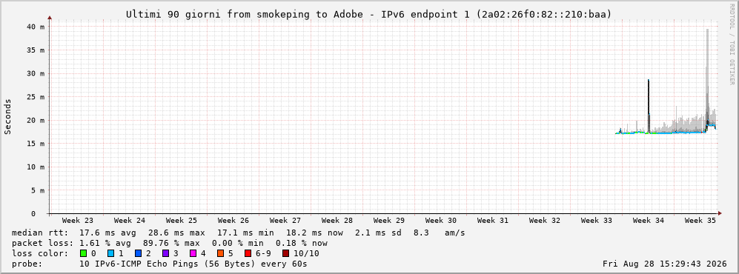Click the gray spike peak in Week 35
Viewport: 739px width, 274px height.
(707, 30)
